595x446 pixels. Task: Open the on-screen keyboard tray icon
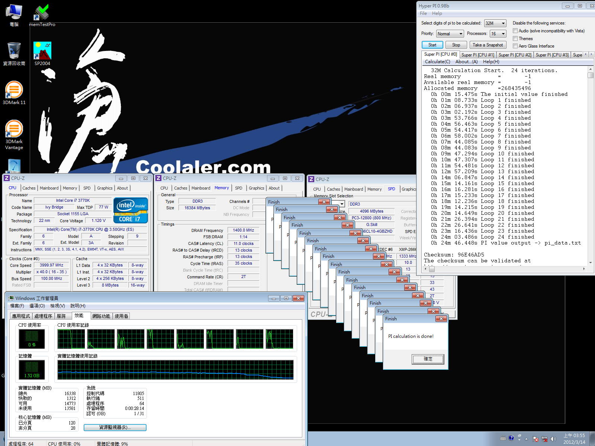click(x=503, y=438)
